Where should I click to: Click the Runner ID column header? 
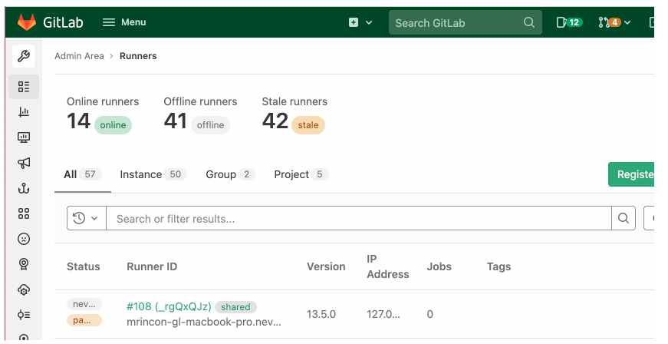pyautogui.click(x=152, y=266)
